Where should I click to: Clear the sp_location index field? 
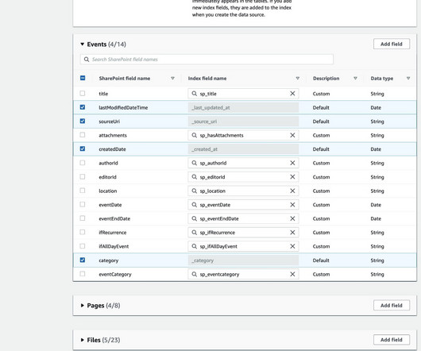292,191
